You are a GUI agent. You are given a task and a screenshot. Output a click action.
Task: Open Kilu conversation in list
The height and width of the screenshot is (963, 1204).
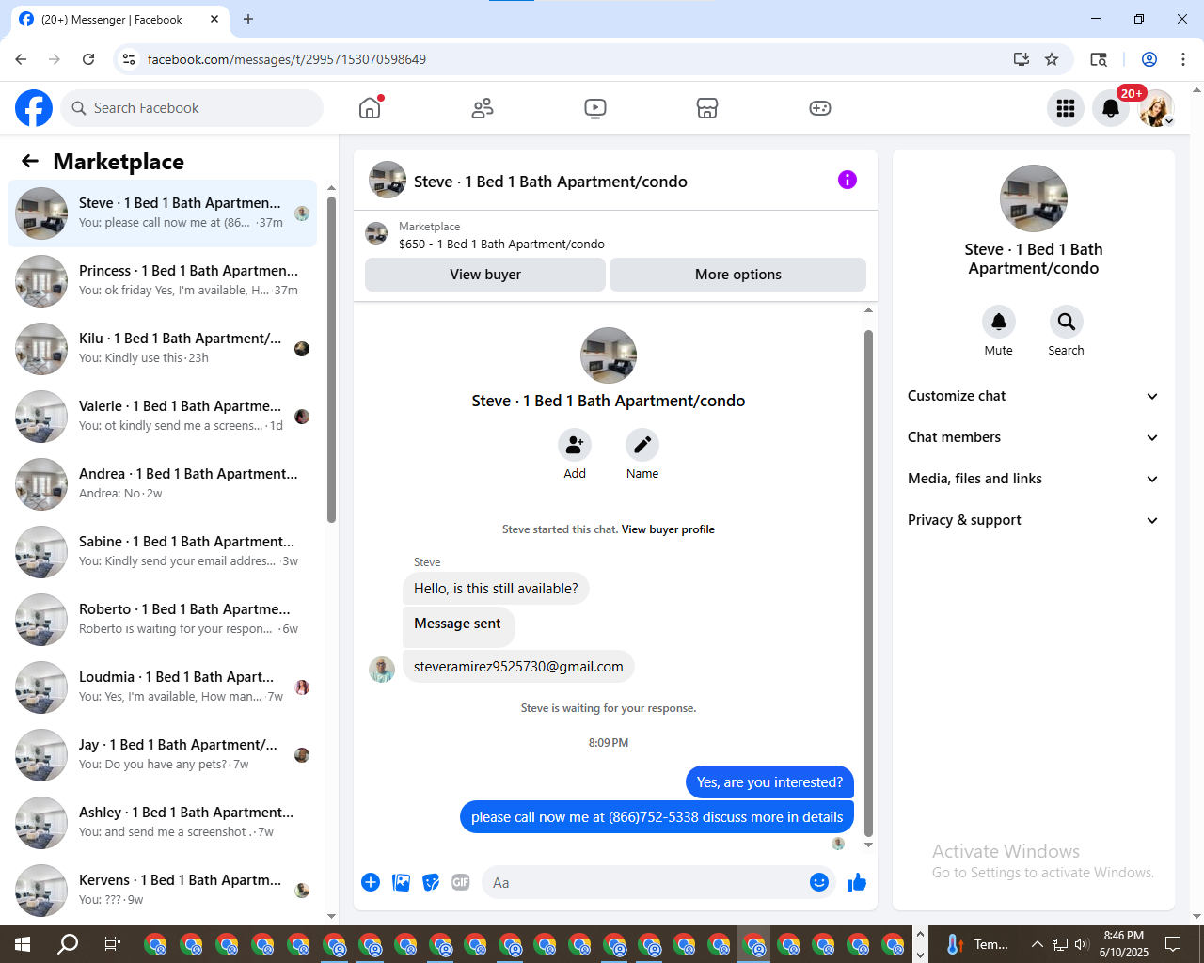[163, 349]
